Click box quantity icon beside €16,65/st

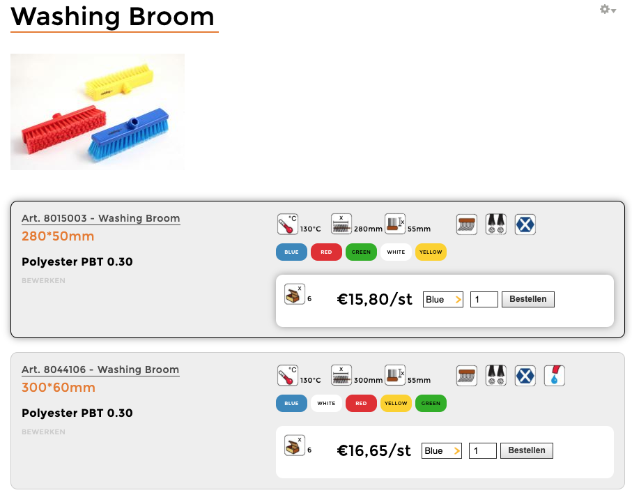(x=294, y=446)
